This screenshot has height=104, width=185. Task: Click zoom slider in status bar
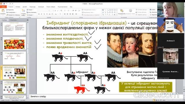(x=173, y=100)
